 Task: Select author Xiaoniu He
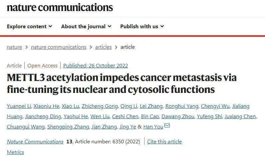coord(47,106)
